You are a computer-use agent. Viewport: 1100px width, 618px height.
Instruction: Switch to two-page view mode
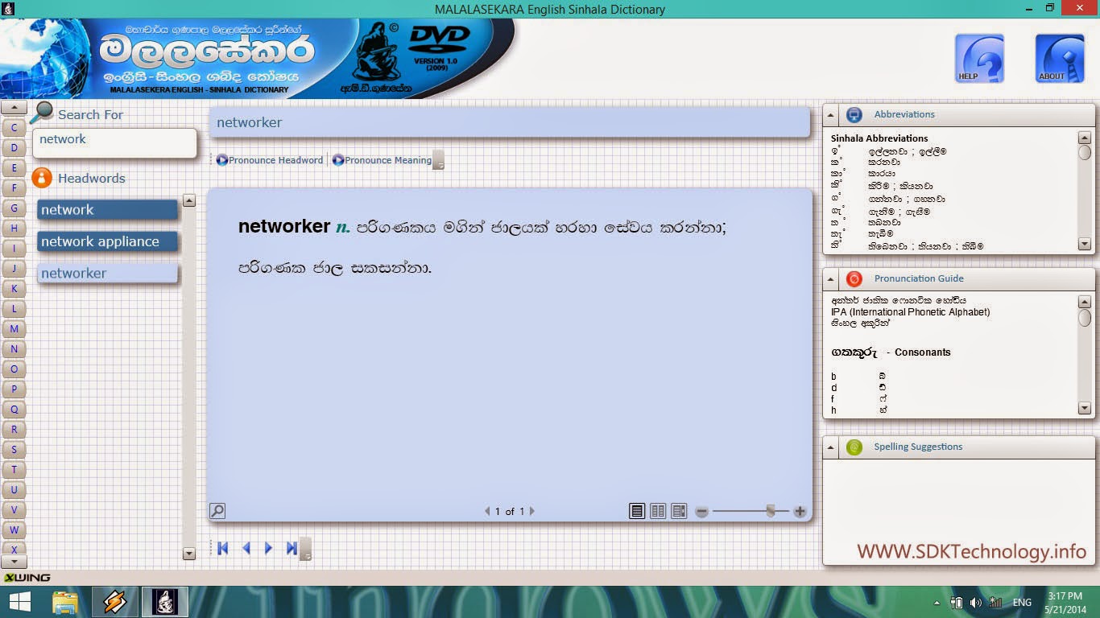coord(658,511)
